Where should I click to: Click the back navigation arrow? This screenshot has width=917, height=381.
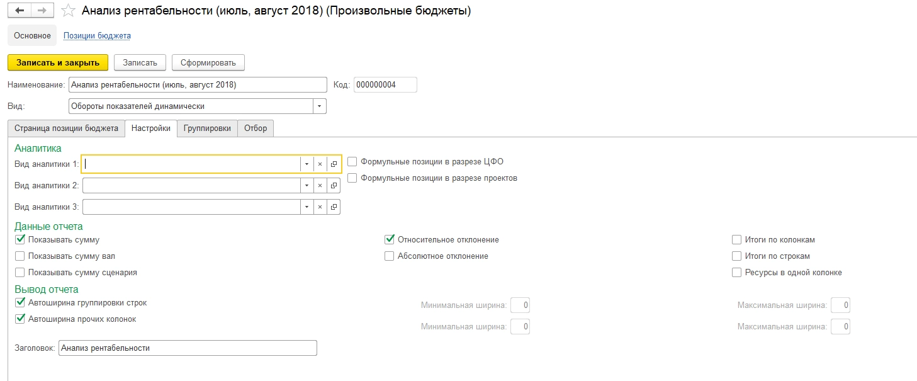[x=19, y=11]
